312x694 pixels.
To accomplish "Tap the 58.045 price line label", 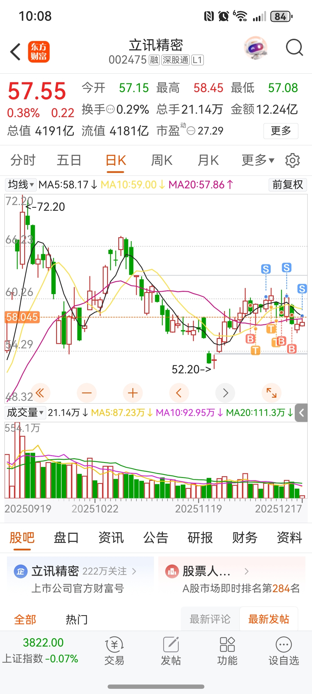I will coord(22,317).
